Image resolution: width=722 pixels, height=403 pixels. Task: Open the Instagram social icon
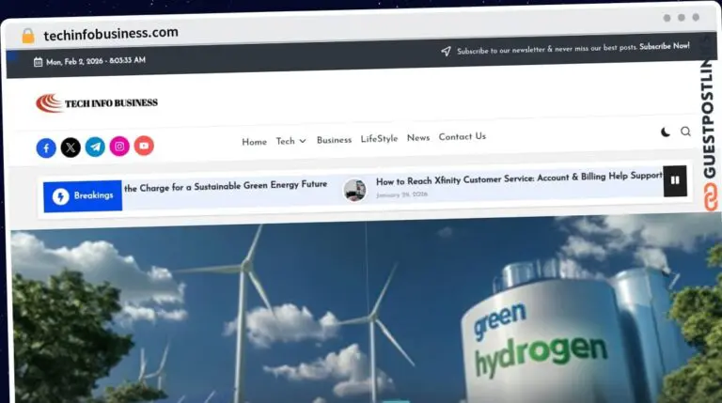pos(119,146)
